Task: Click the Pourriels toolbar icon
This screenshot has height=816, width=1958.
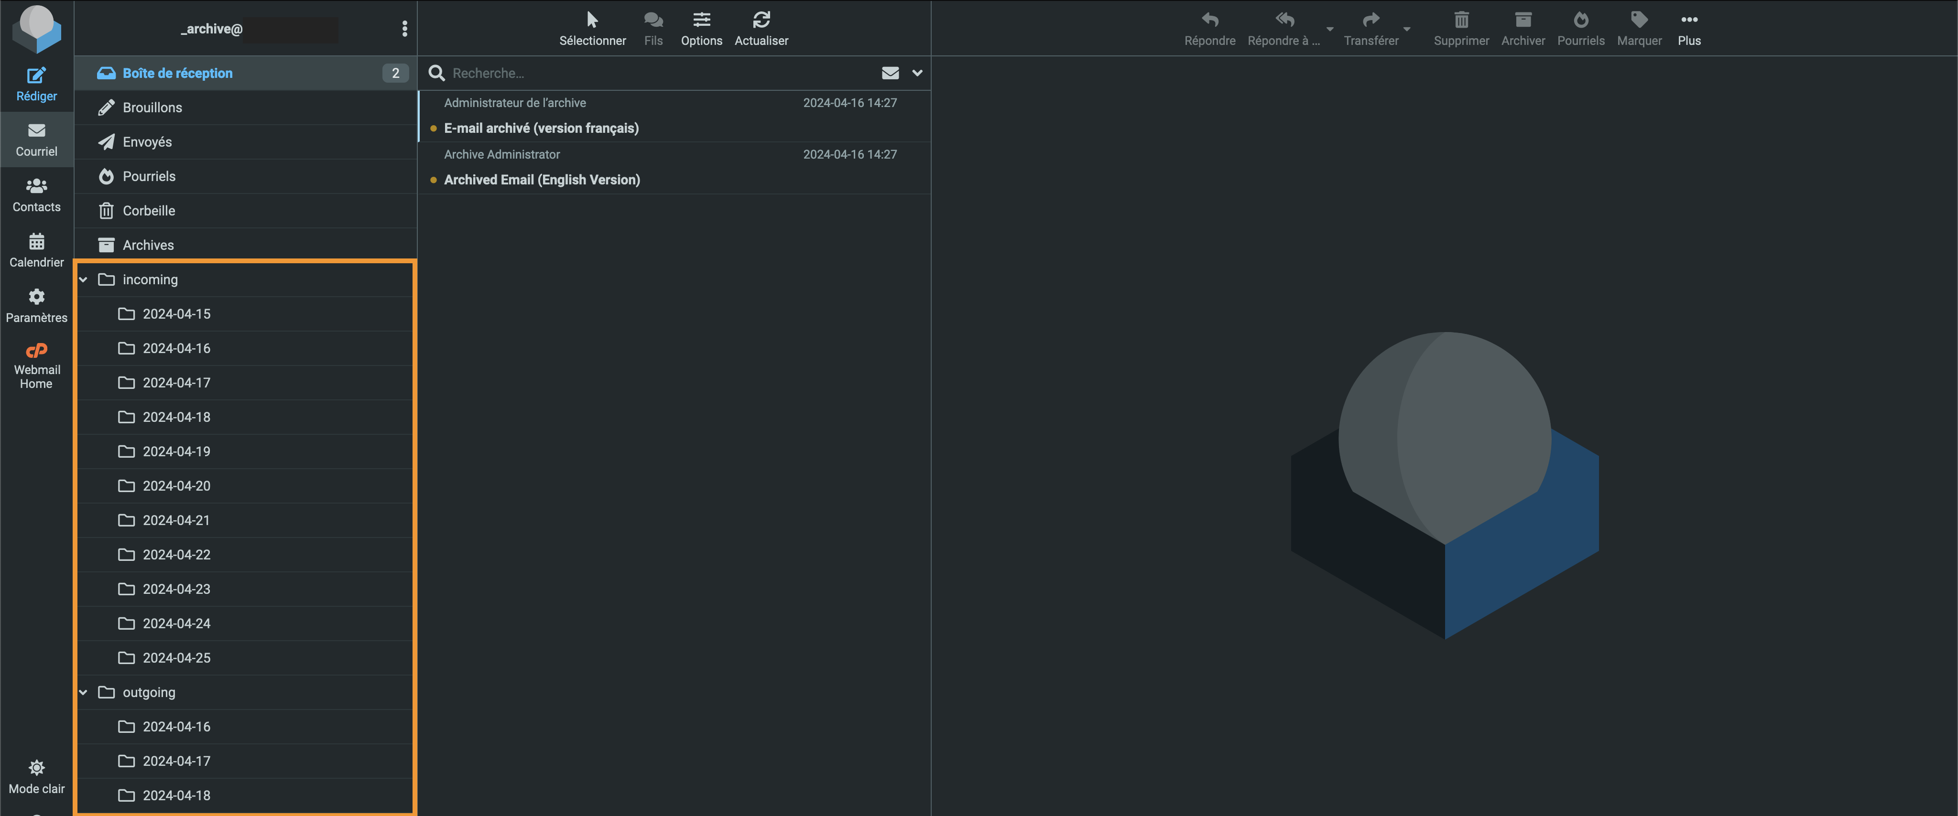Action: (1580, 29)
